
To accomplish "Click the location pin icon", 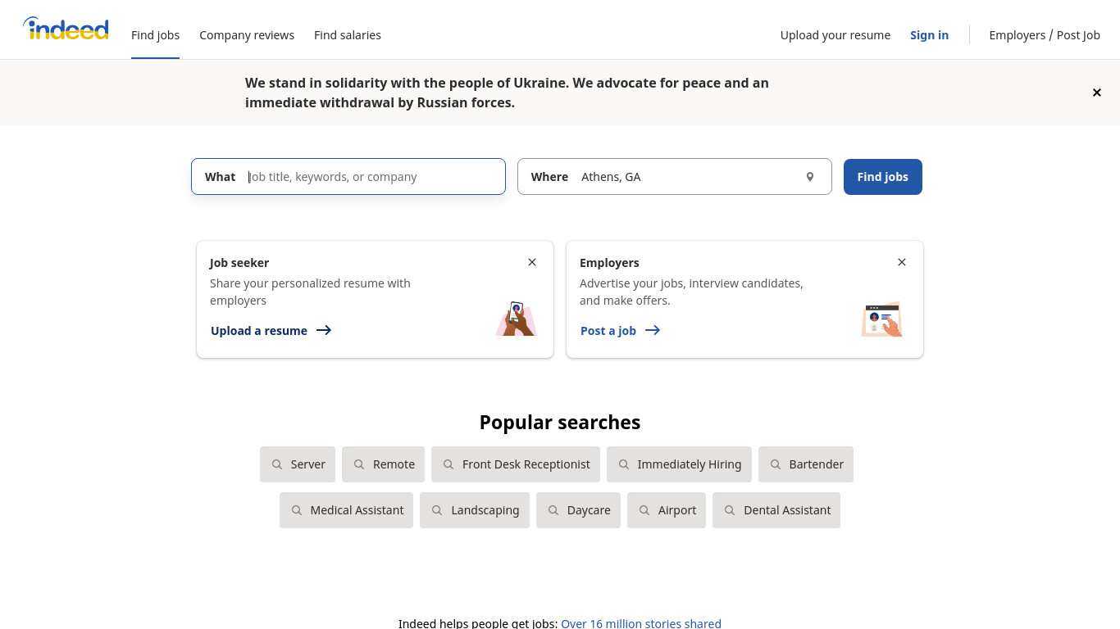I will coord(810,177).
